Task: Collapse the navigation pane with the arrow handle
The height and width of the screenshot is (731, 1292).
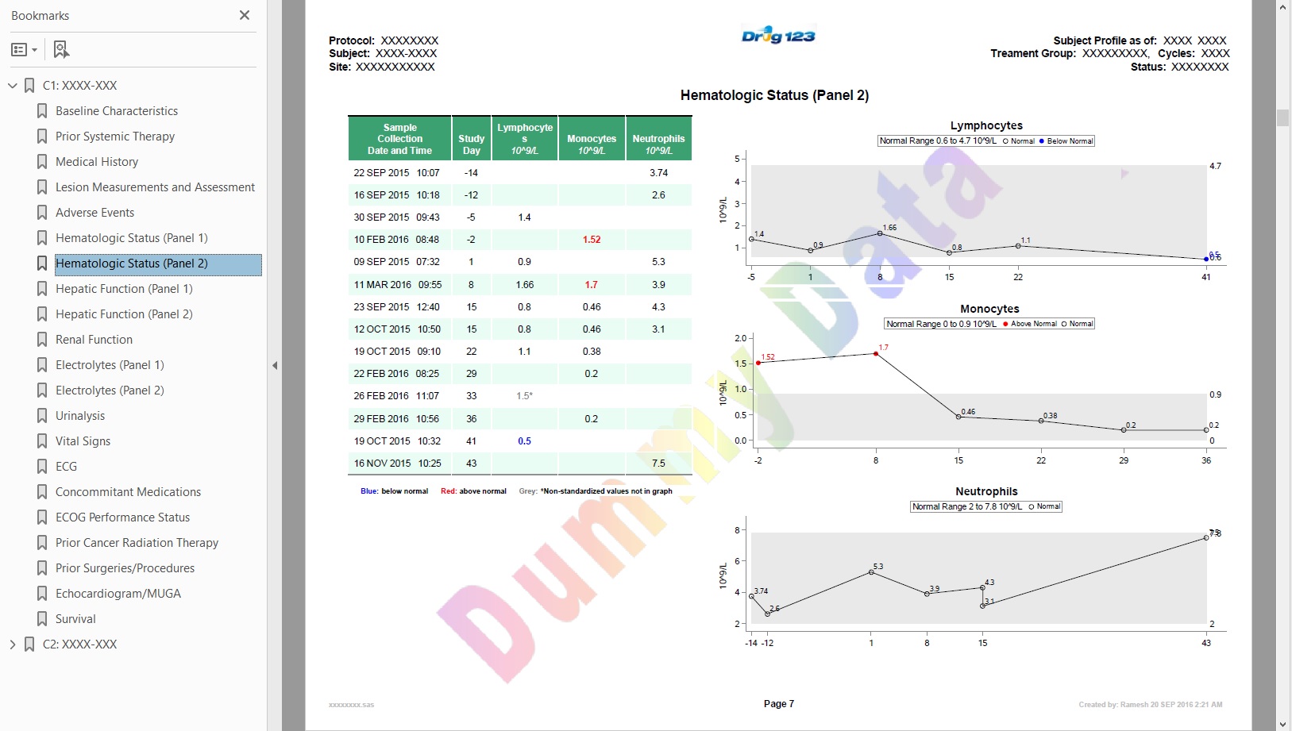Action: point(275,366)
